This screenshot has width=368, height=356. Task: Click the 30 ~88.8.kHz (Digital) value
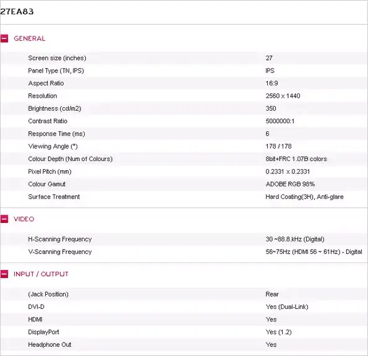tap(295, 239)
